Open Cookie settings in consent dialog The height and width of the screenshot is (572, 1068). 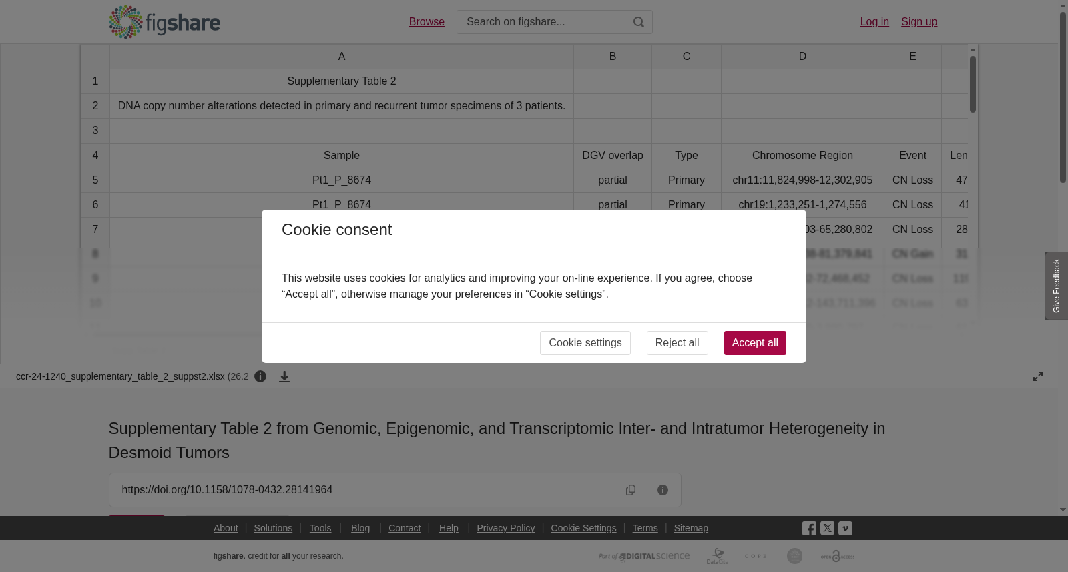pyautogui.click(x=585, y=343)
